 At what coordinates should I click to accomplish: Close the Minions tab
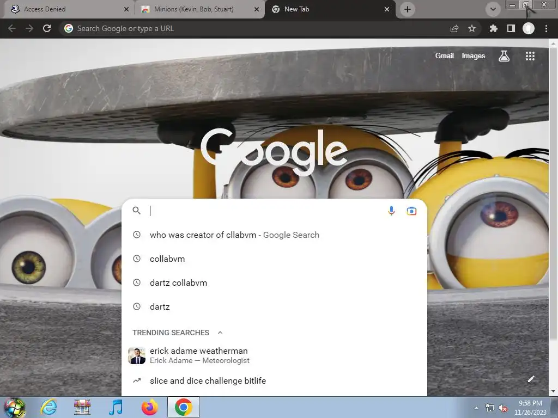[257, 9]
